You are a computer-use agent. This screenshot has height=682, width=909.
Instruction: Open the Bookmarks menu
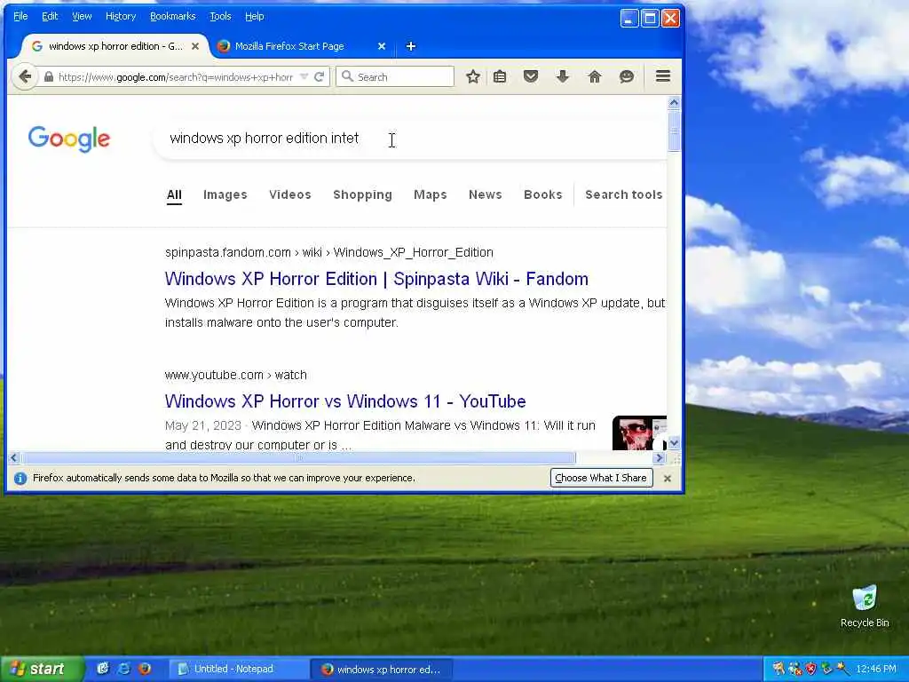pos(173,16)
